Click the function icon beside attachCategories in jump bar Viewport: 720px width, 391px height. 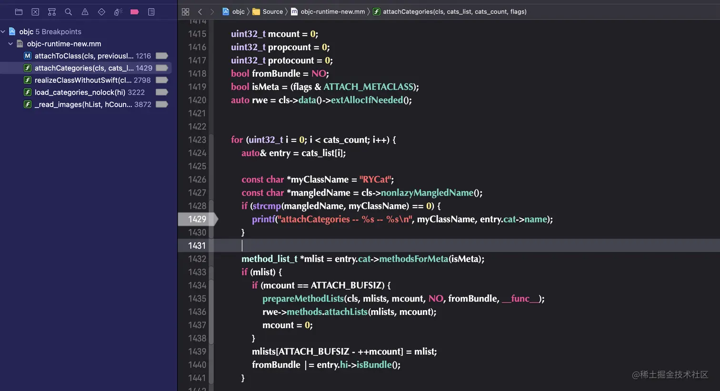click(377, 11)
